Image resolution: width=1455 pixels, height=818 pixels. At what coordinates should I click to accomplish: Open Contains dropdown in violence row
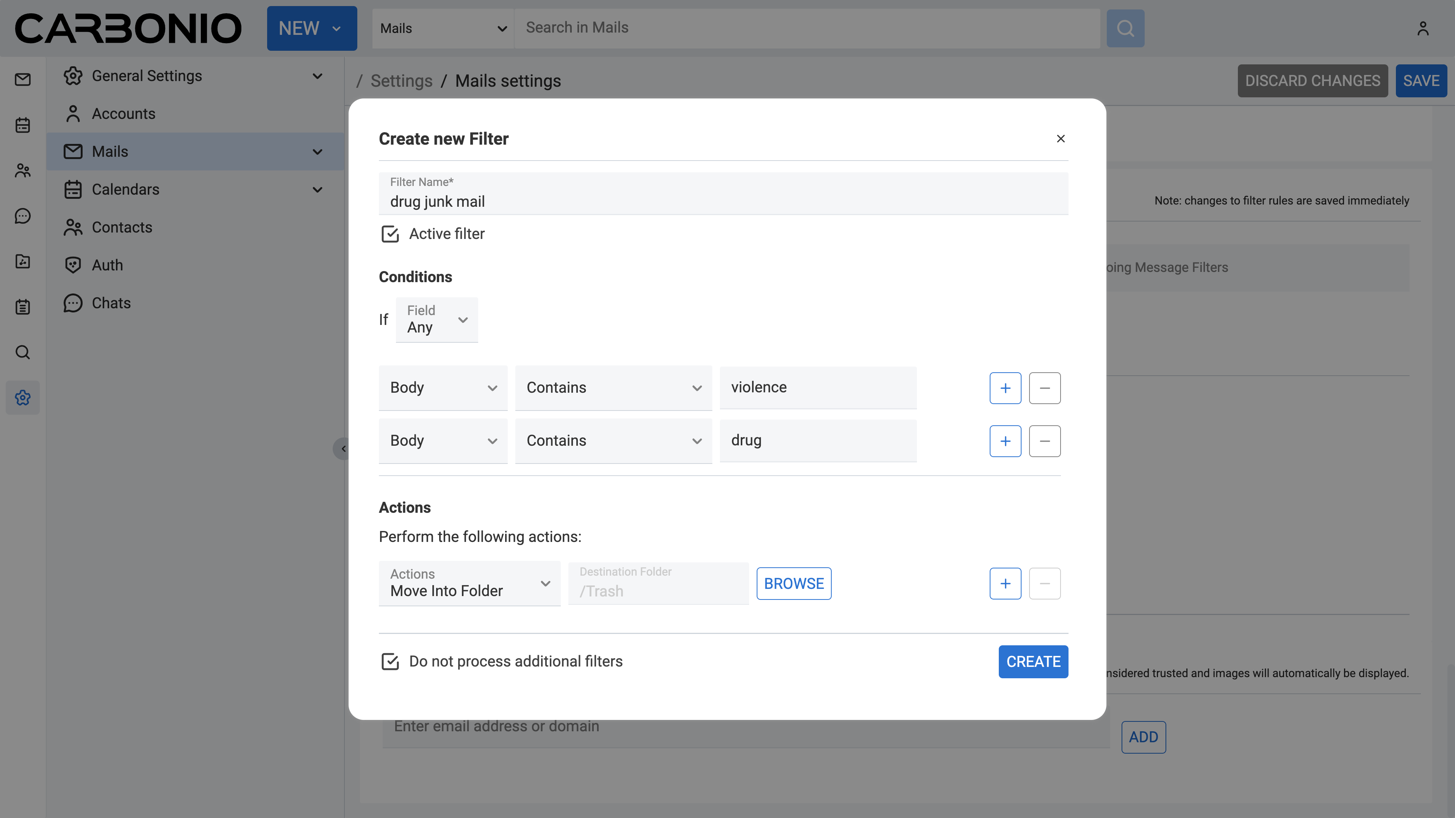click(613, 388)
